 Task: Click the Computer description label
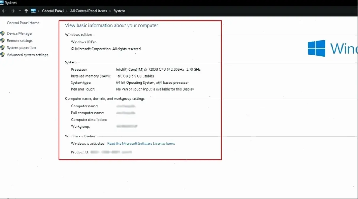click(x=89, y=120)
